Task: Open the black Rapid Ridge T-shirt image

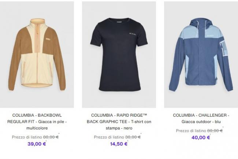Action: [119, 55]
